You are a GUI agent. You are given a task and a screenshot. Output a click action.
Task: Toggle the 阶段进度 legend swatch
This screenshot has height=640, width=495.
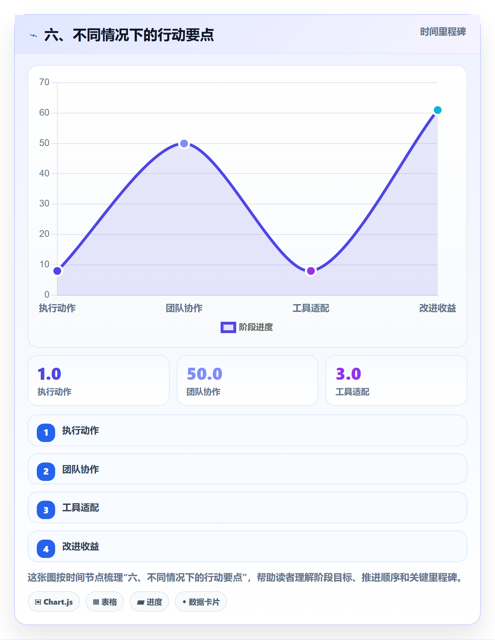pyautogui.click(x=228, y=327)
